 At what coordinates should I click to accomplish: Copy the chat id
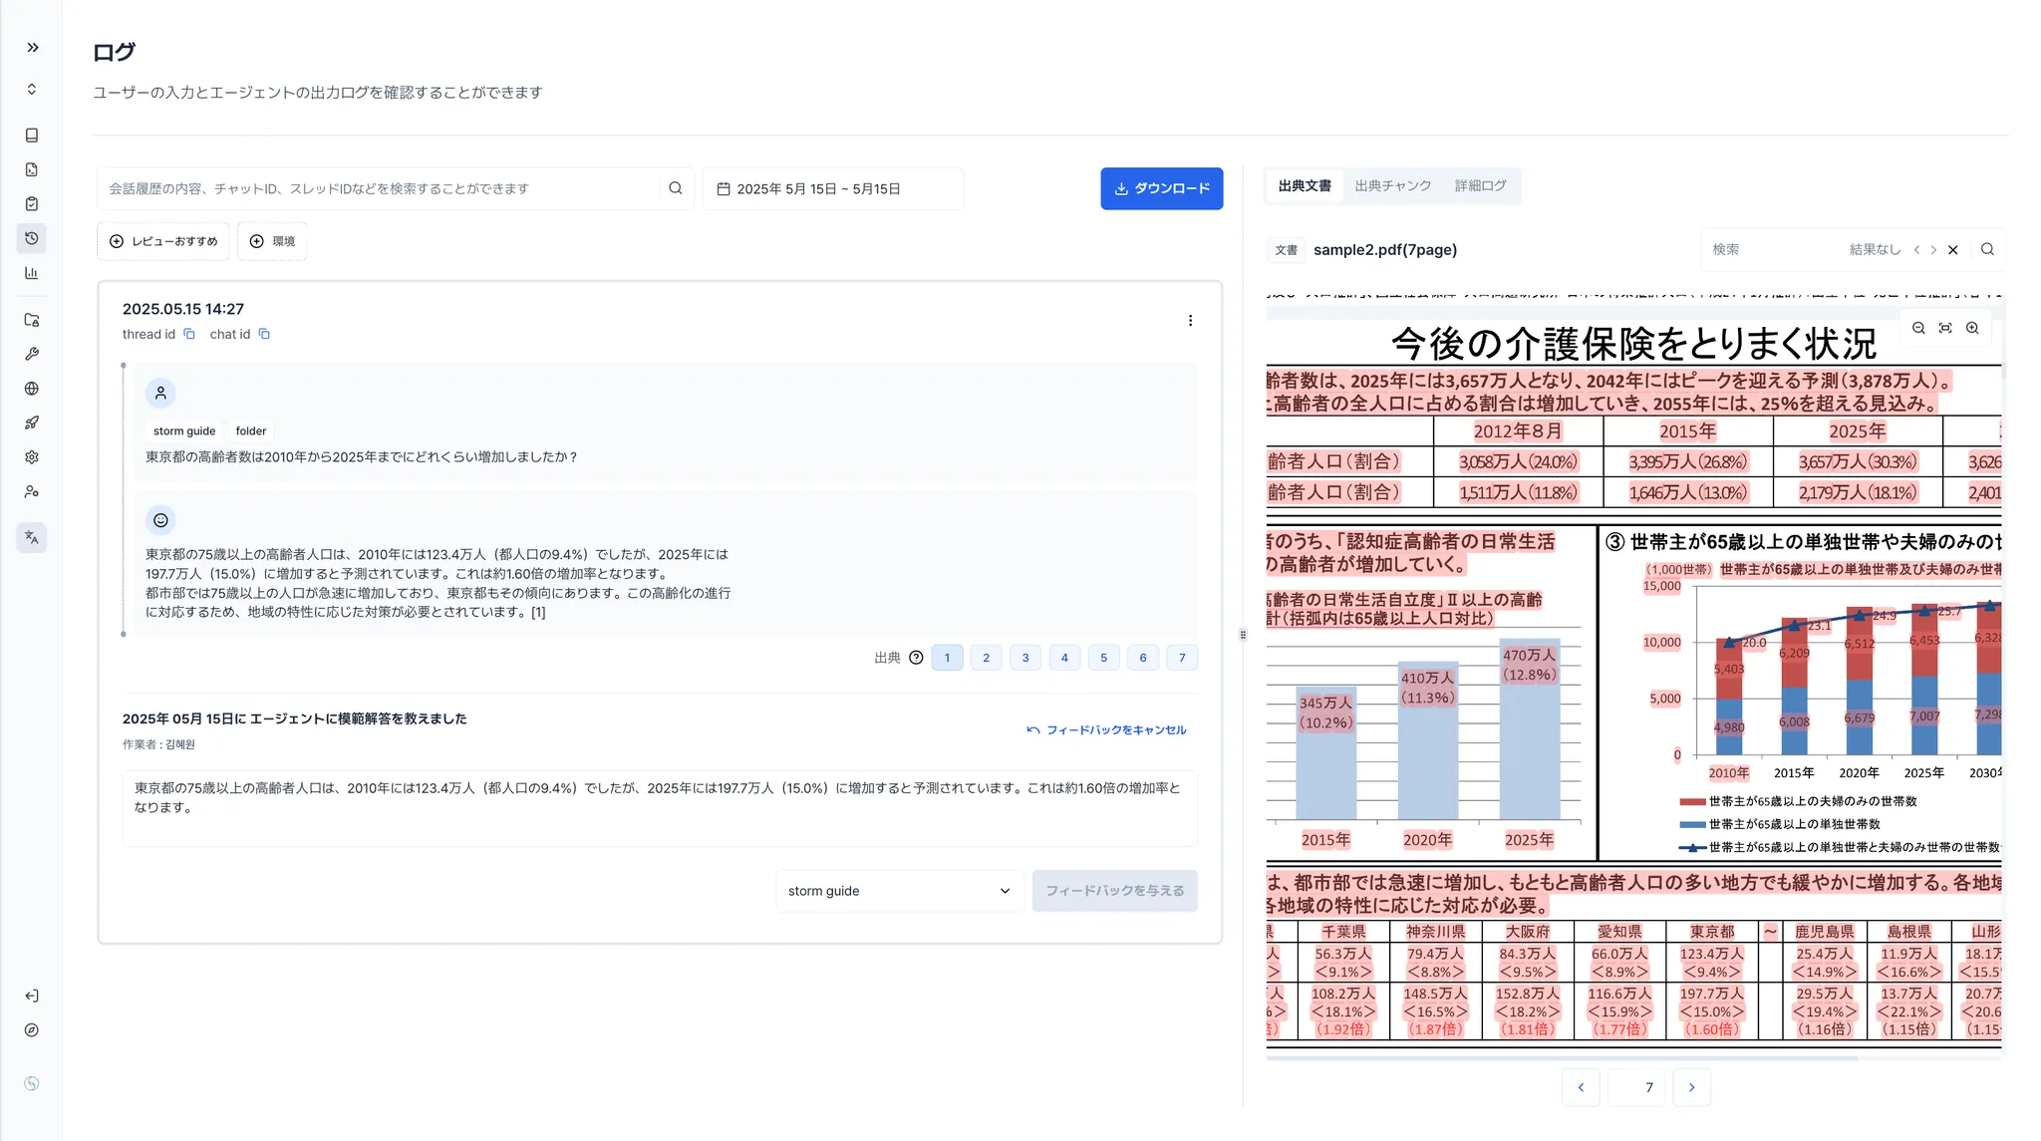point(264,334)
